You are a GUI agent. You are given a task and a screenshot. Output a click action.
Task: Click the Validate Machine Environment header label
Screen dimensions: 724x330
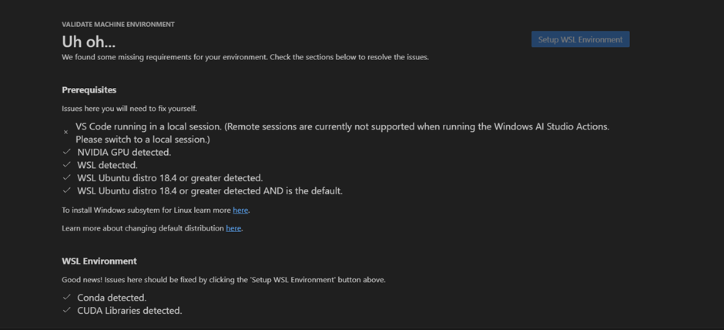click(x=118, y=25)
